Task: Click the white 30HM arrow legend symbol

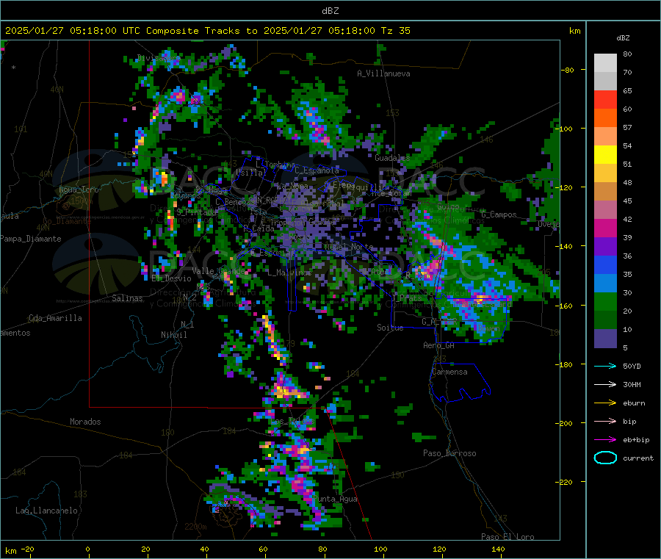Action: pyautogui.click(x=605, y=384)
